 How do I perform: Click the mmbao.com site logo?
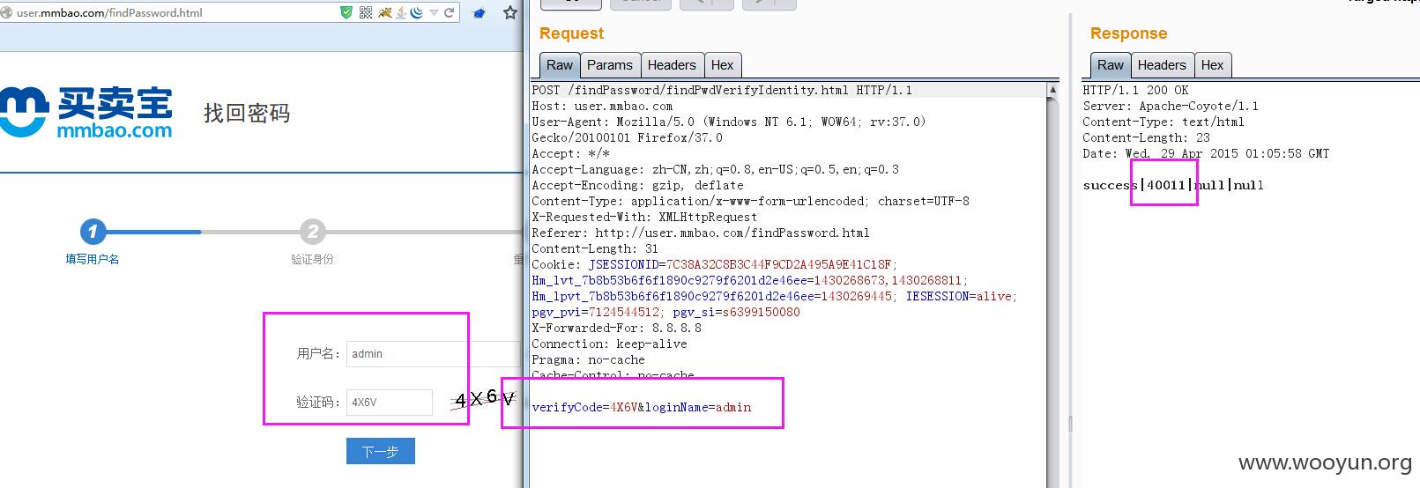pyautogui.click(x=86, y=113)
